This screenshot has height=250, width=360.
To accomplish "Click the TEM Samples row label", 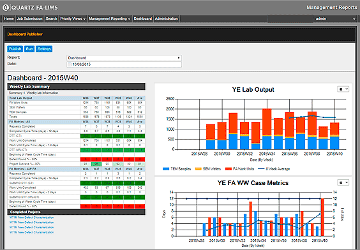I will [x=18, y=112].
